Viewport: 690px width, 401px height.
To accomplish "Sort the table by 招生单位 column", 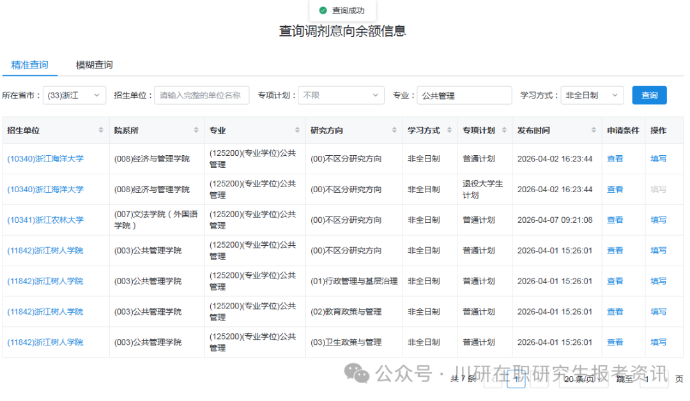I will click(x=102, y=130).
